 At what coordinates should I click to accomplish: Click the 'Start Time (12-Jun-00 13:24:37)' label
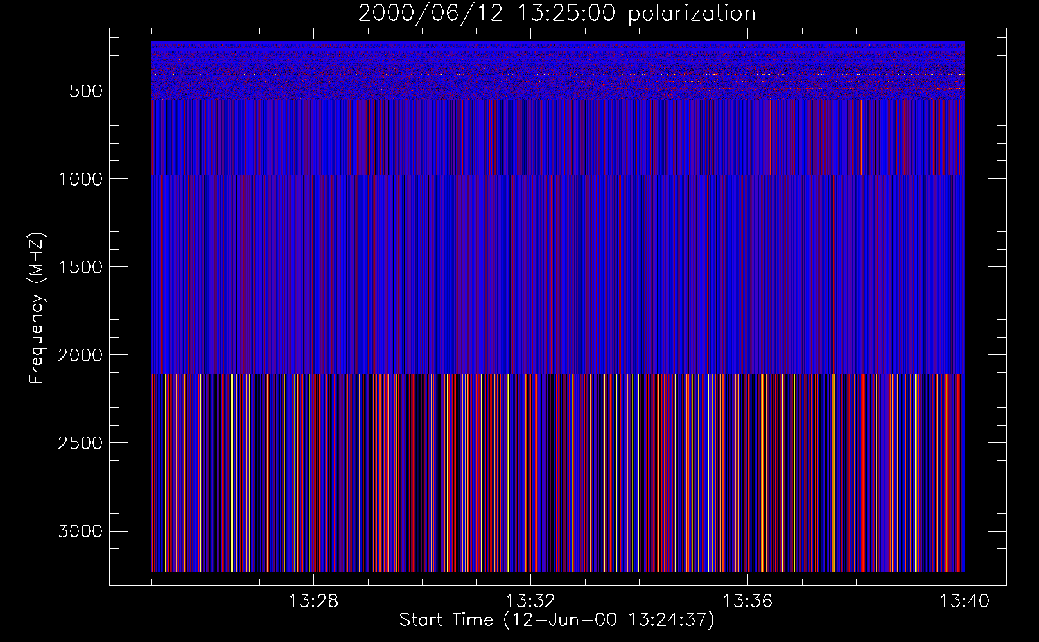[557, 620]
